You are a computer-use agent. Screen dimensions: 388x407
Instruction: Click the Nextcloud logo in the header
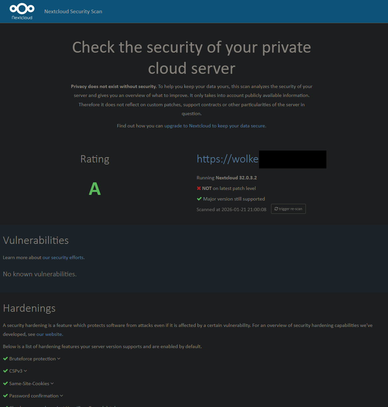click(x=22, y=11)
